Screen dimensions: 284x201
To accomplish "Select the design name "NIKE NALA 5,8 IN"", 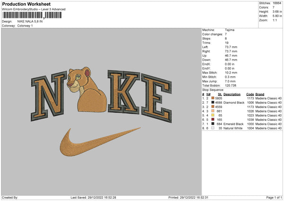I will point(30,21).
